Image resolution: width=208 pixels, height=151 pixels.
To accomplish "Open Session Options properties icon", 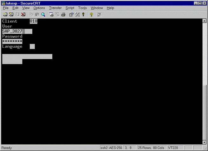I will [x=71, y=15].
